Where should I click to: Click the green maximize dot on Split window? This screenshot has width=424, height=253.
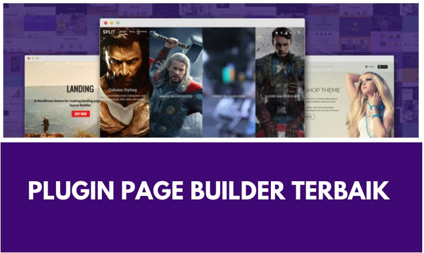point(118,23)
